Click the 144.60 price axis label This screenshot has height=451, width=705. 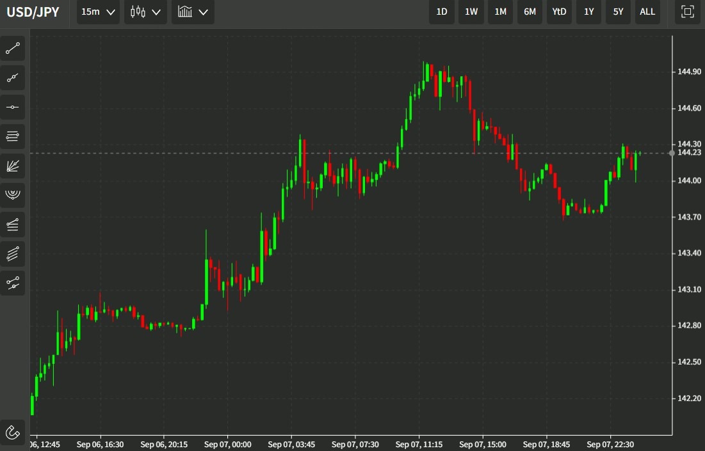(689, 108)
